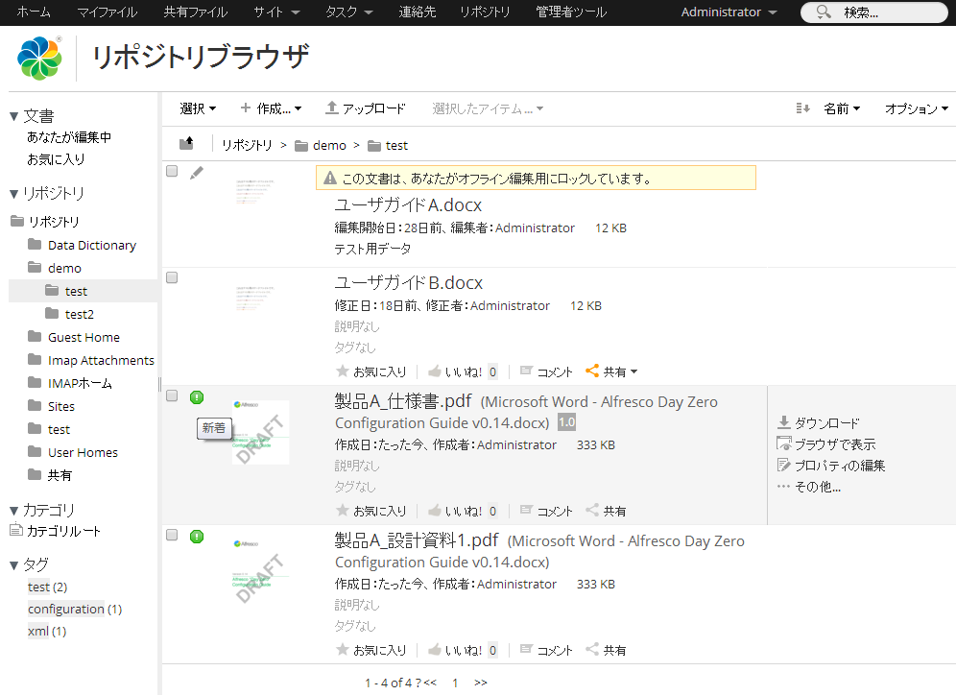Click the share icon for 製品A_仕様書.pdf
Screen dimensions: 956x695
[x=592, y=510]
